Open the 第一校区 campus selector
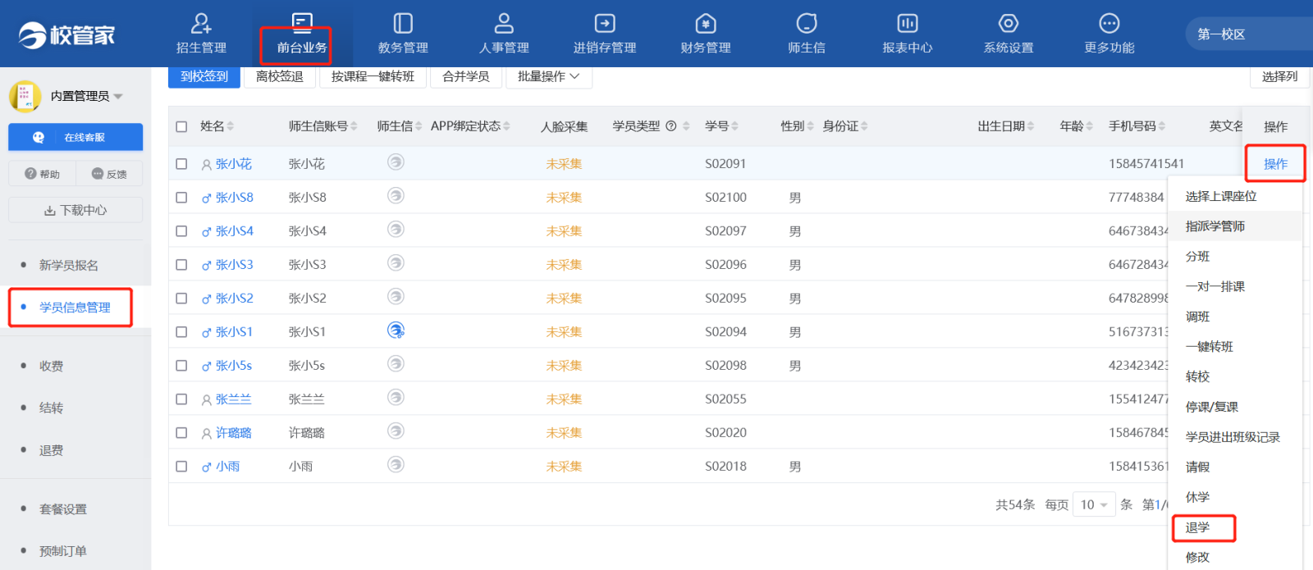 (x=1248, y=34)
